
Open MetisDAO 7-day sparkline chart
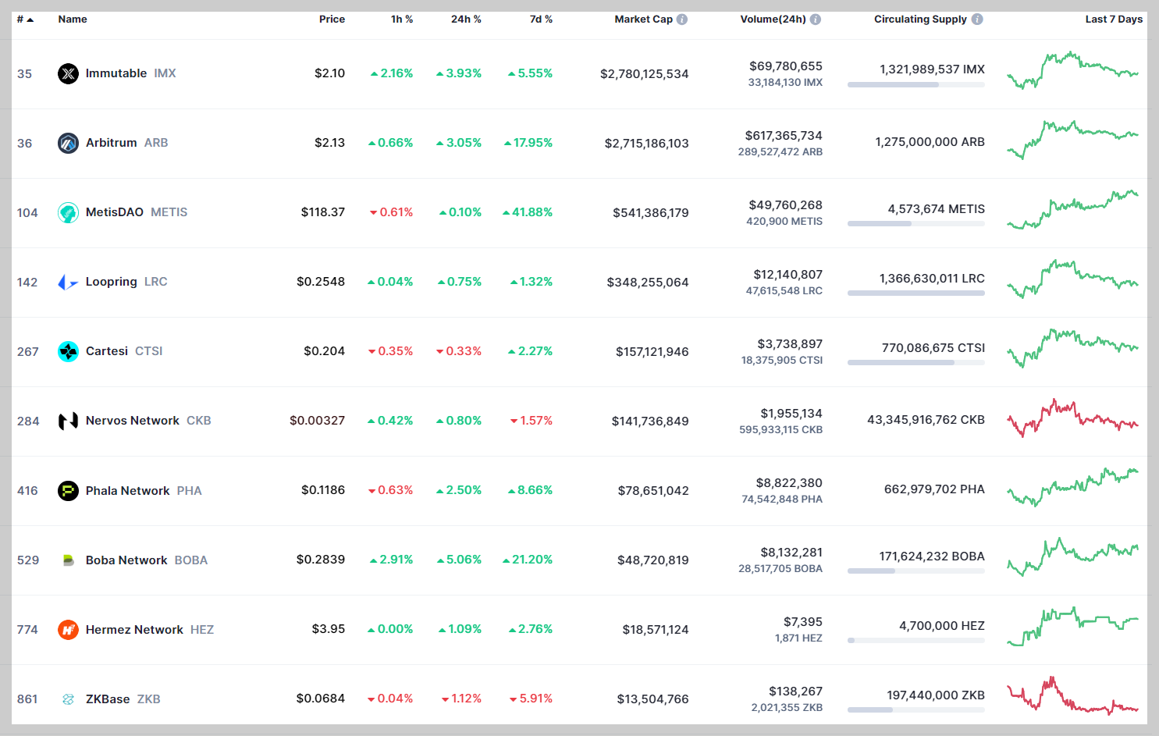[1073, 208]
